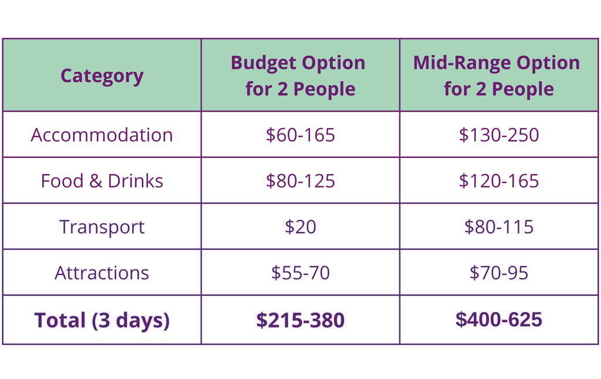Click the word Mid-Range in the header
Image resolution: width=601 pixels, height=379 pixels.
[461, 62]
